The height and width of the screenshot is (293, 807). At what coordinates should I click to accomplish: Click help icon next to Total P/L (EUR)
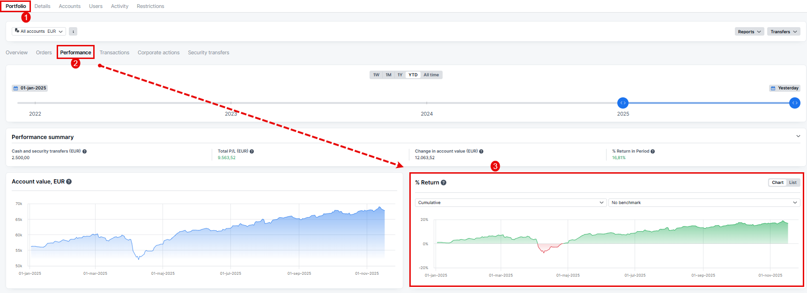tap(252, 151)
